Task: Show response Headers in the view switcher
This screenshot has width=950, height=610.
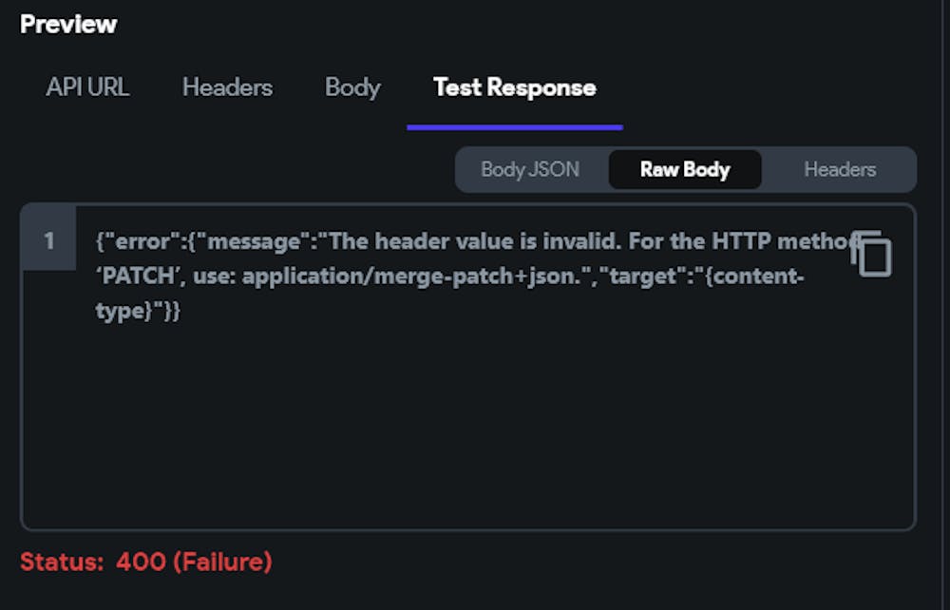Action: click(x=840, y=170)
